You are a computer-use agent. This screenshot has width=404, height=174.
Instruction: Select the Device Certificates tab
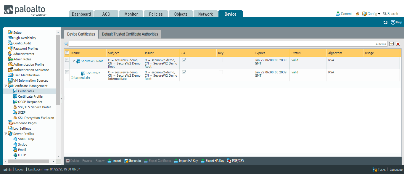81,34
